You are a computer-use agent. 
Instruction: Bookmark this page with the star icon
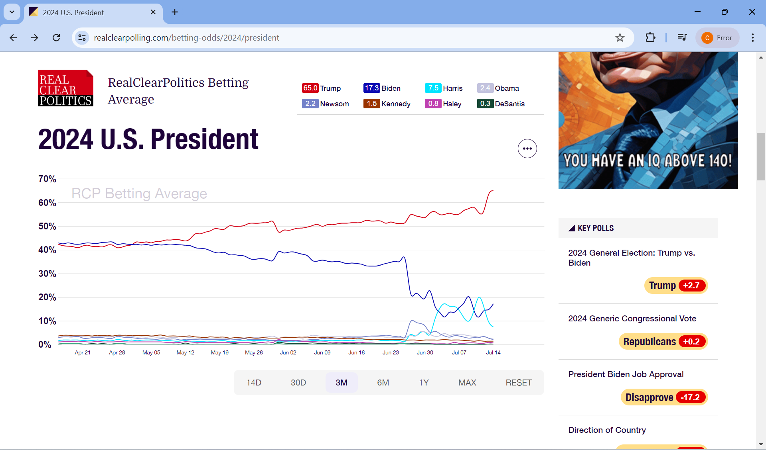click(620, 38)
